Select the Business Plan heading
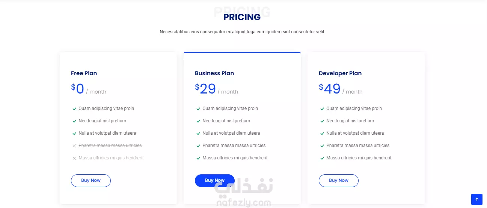Screen dimensions: 487x208 click(214, 73)
